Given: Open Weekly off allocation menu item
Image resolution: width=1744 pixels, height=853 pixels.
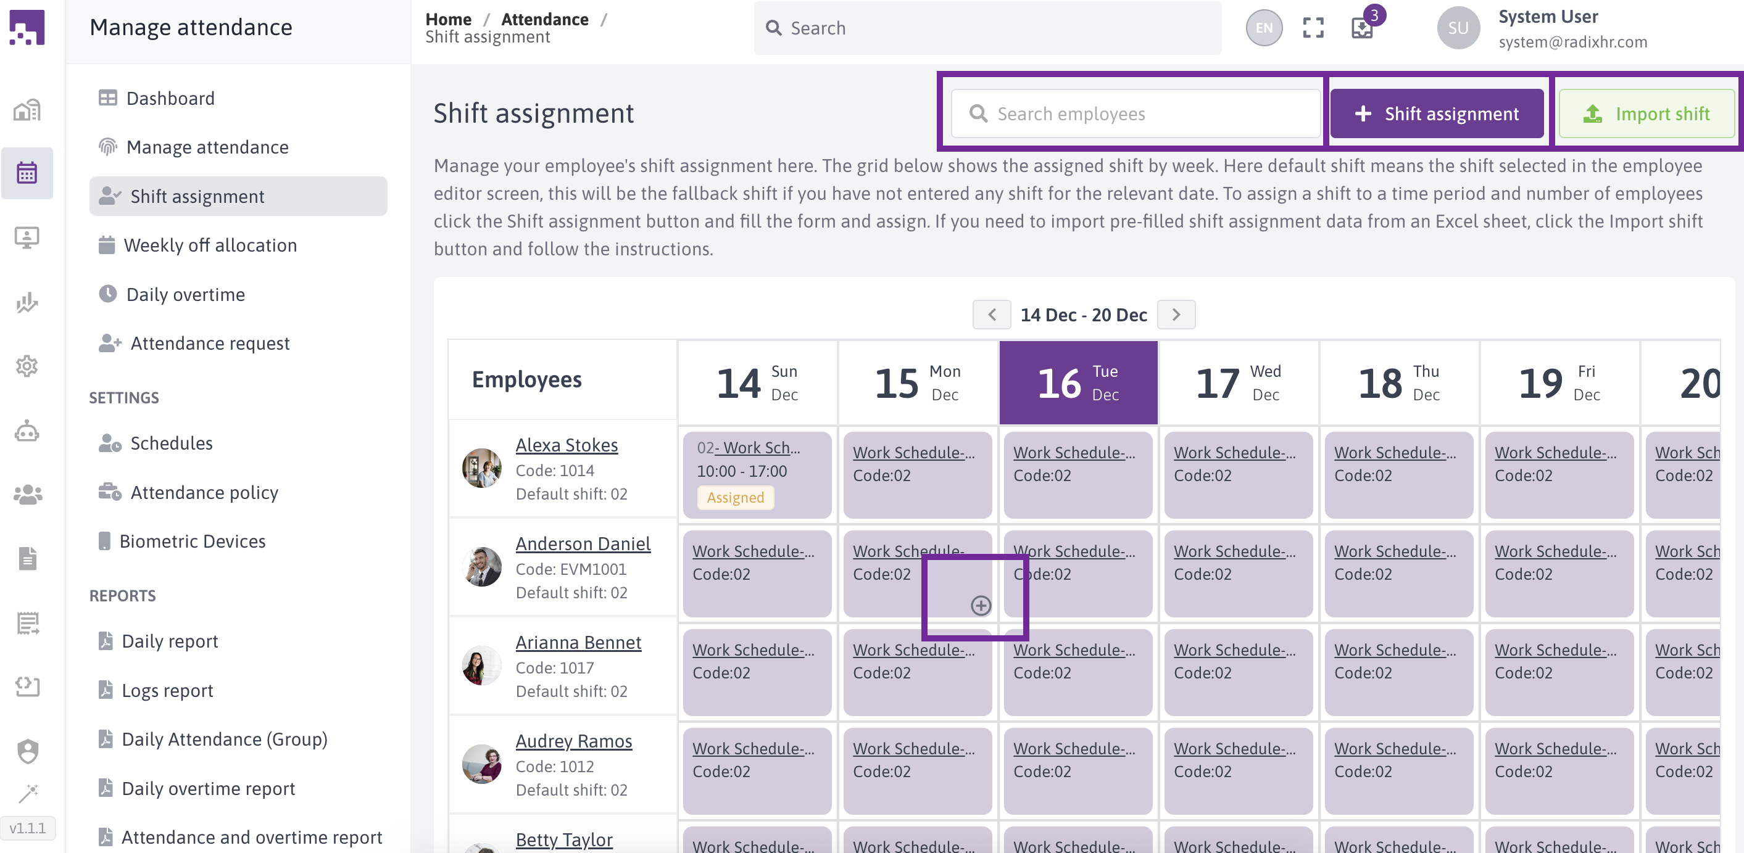Looking at the screenshot, I should point(210,245).
